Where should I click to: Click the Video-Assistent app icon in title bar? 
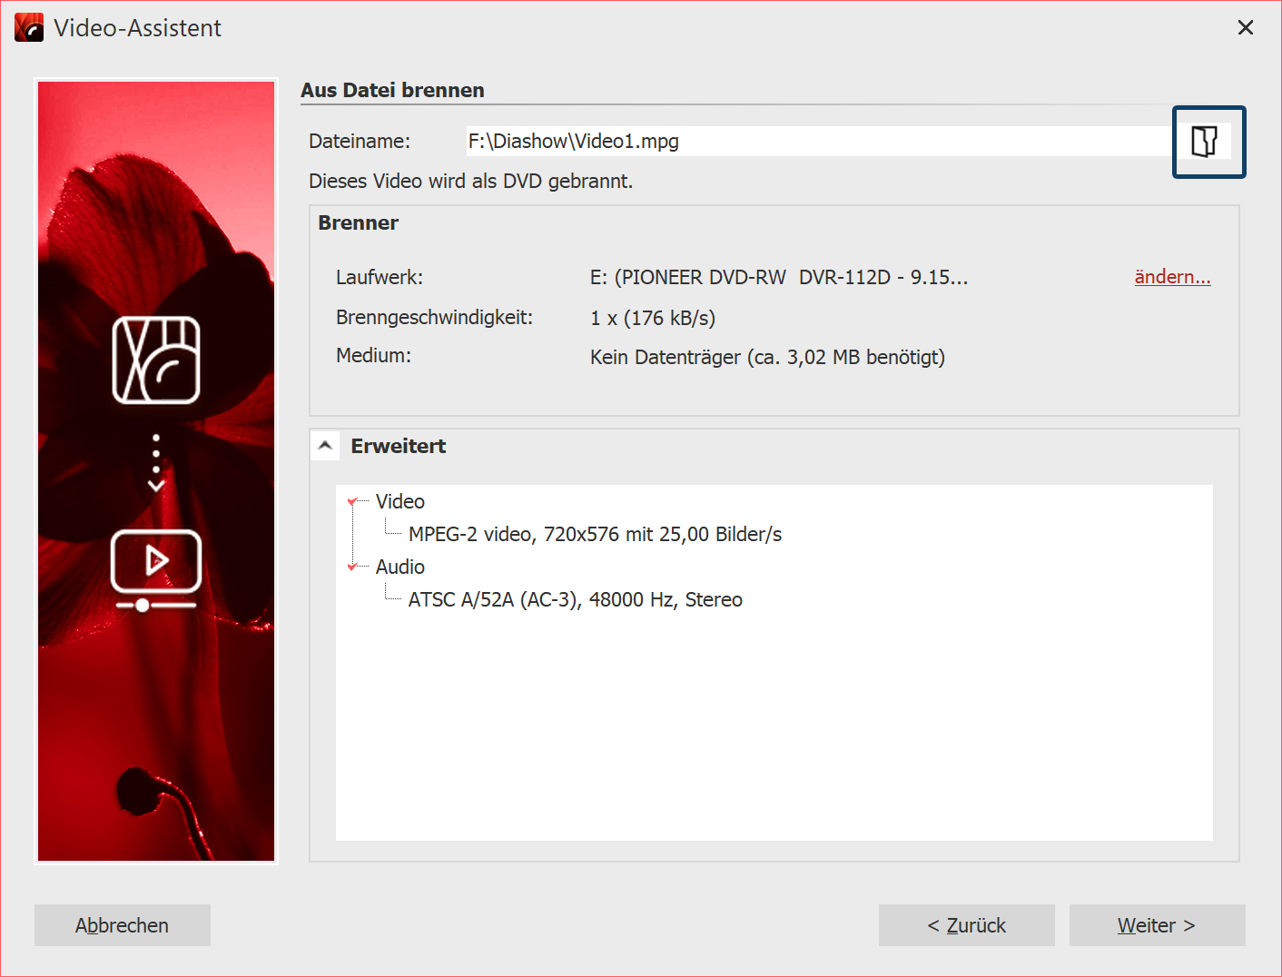pos(29,27)
